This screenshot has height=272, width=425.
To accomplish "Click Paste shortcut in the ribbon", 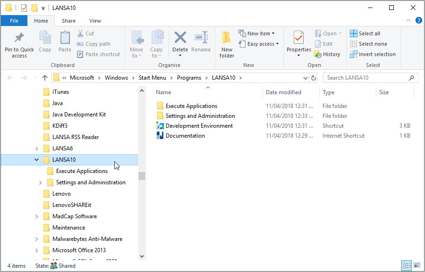I will coord(98,54).
